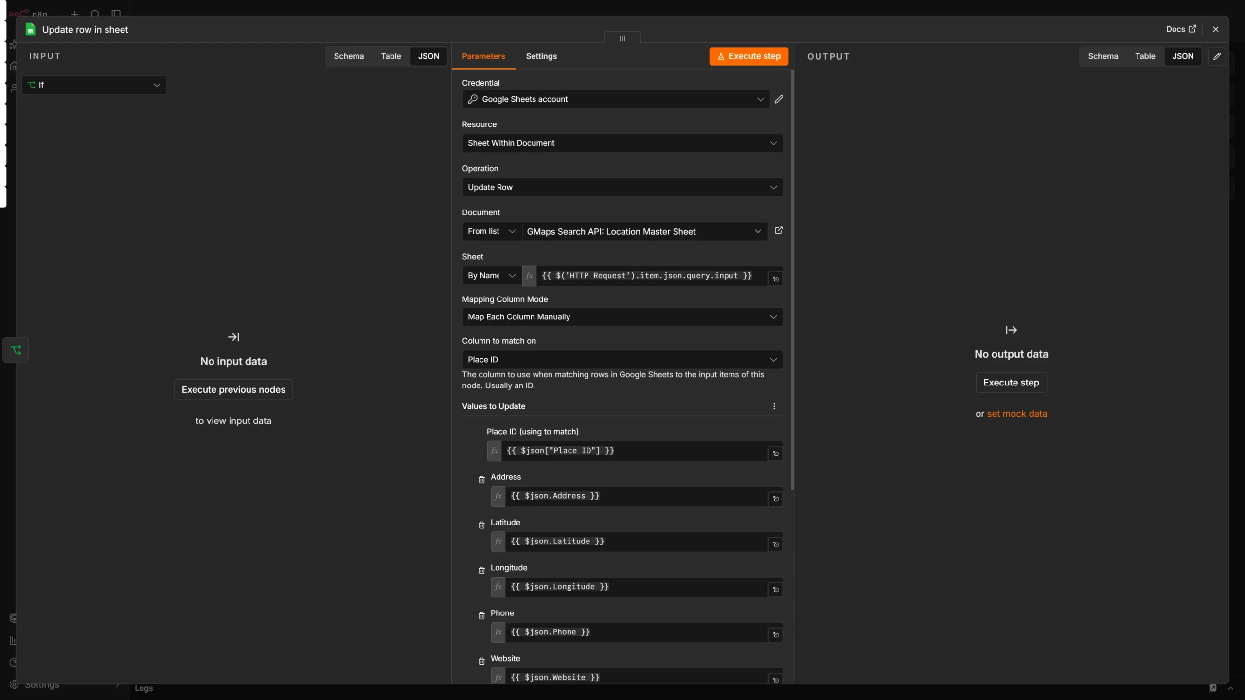Delete the Website field with its trash icon
Screen dimensions: 1245x700
coord(481,661)
